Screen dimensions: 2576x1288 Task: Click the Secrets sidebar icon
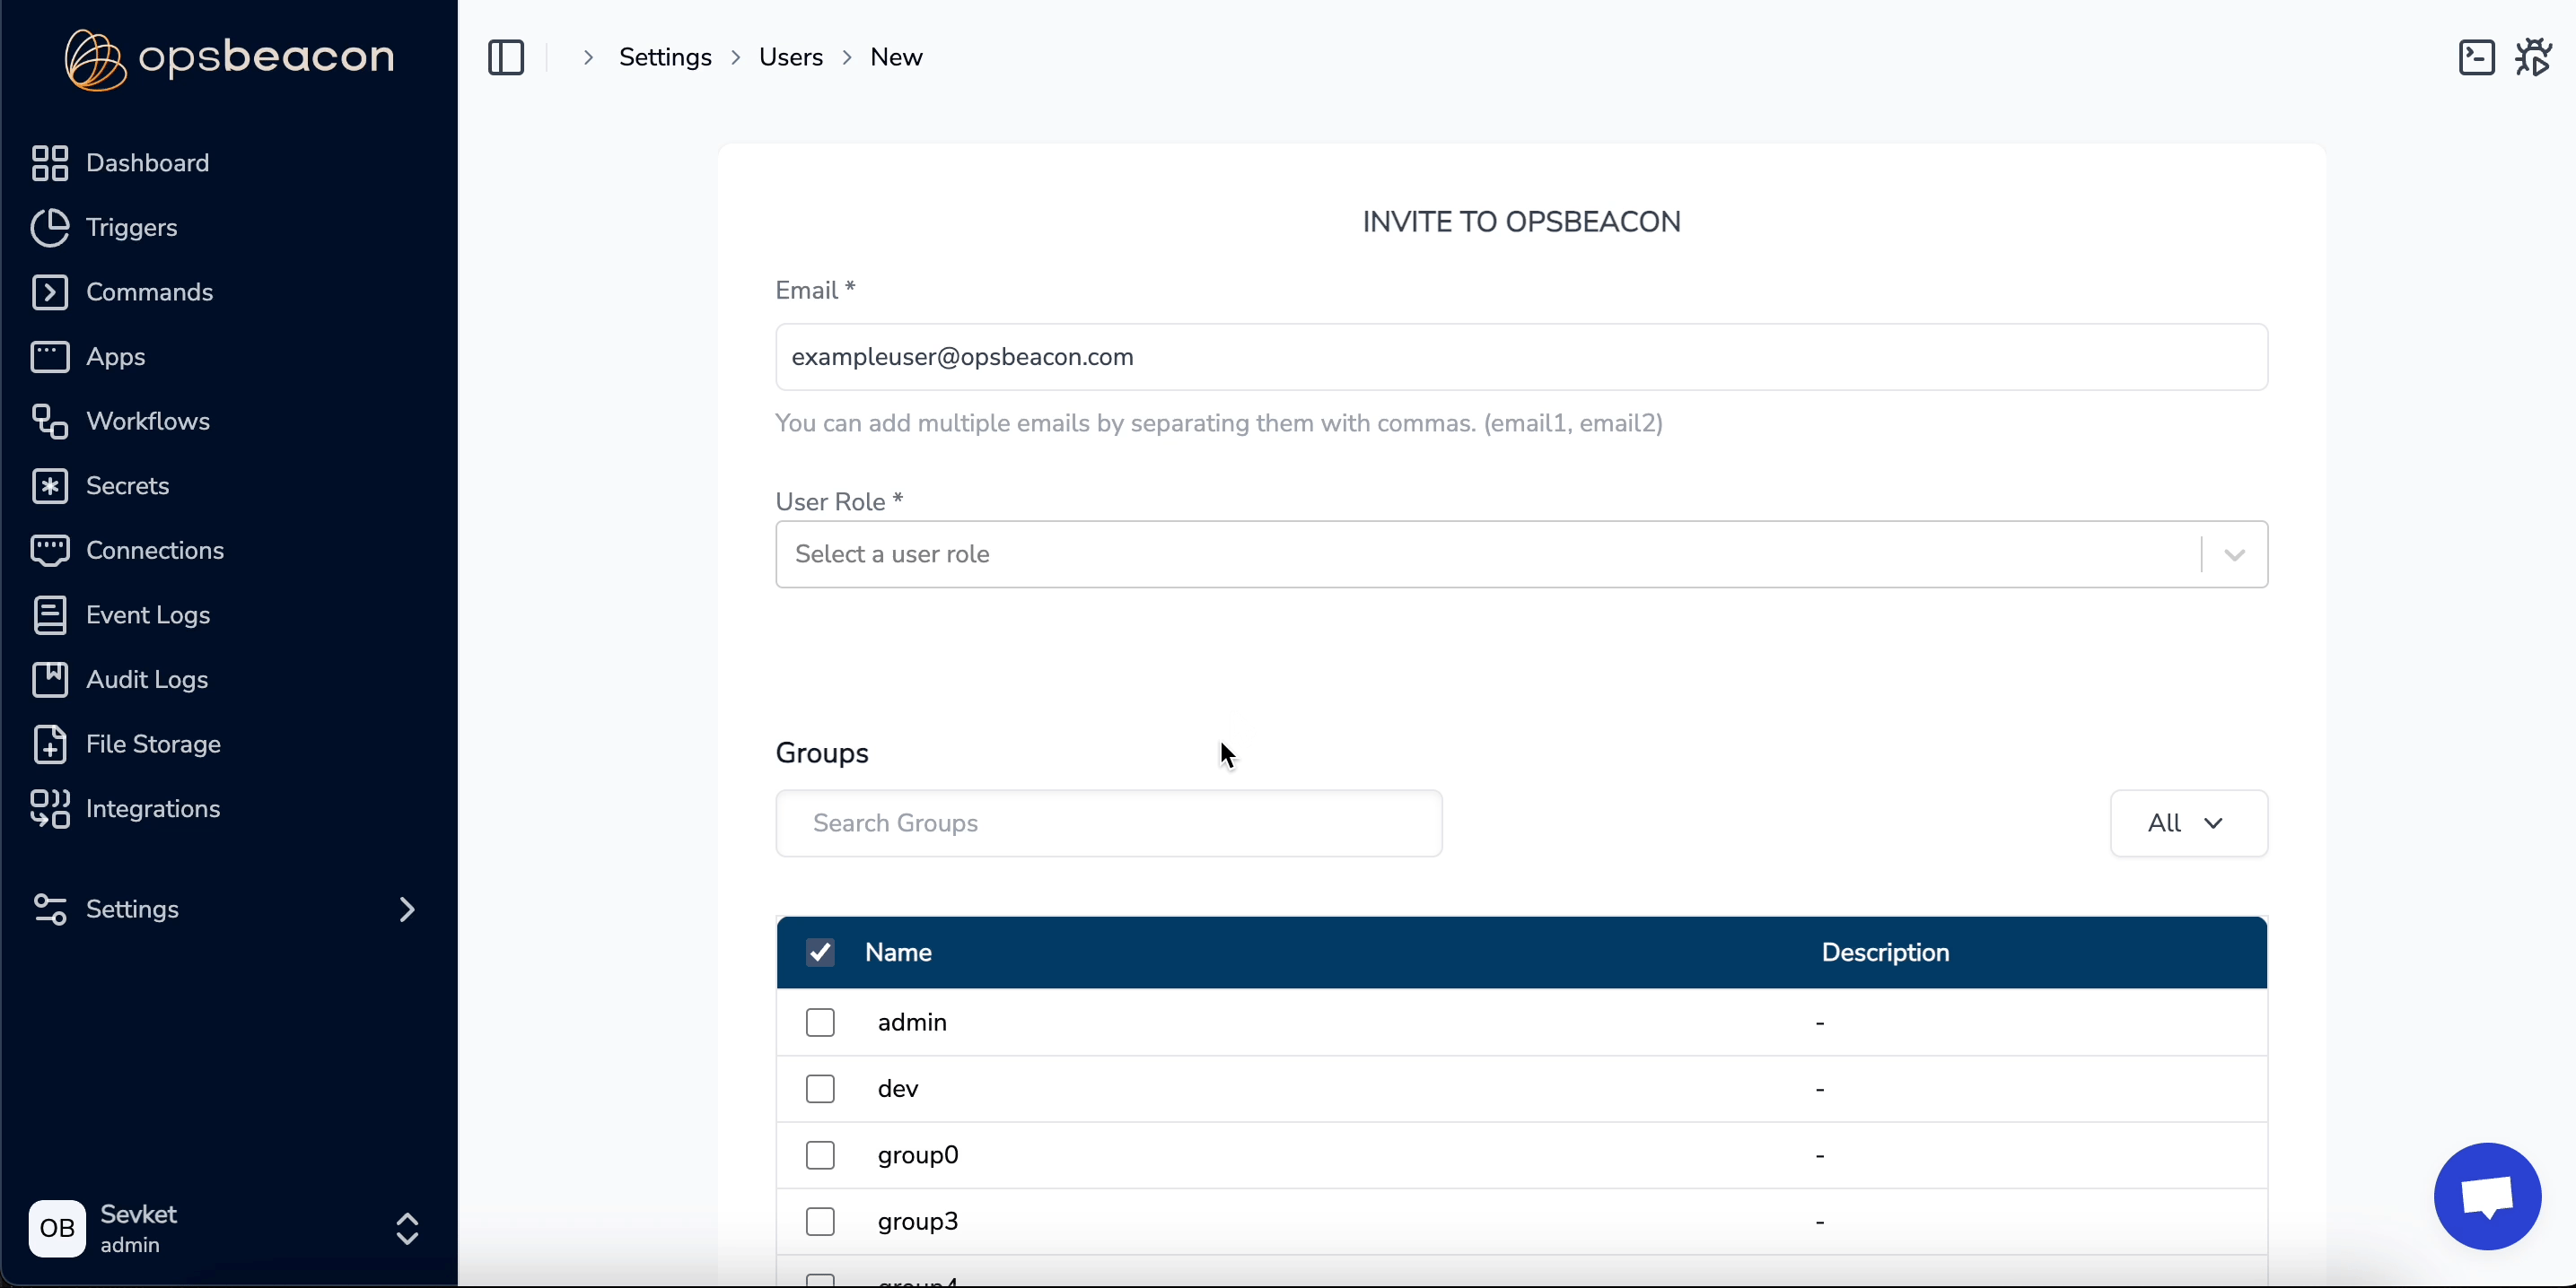coord(49,486)
